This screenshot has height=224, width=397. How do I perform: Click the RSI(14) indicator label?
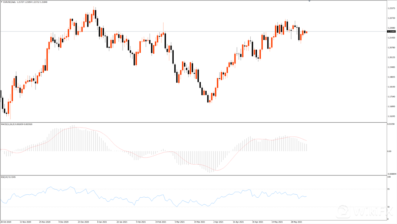(5, 177)
